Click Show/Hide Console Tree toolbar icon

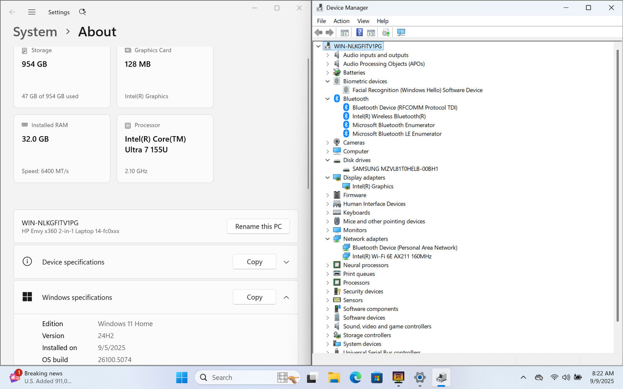(345, 32)
